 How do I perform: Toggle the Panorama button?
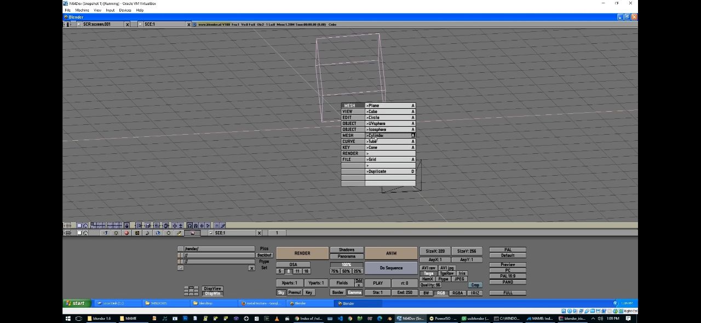(x=347, y=256)
